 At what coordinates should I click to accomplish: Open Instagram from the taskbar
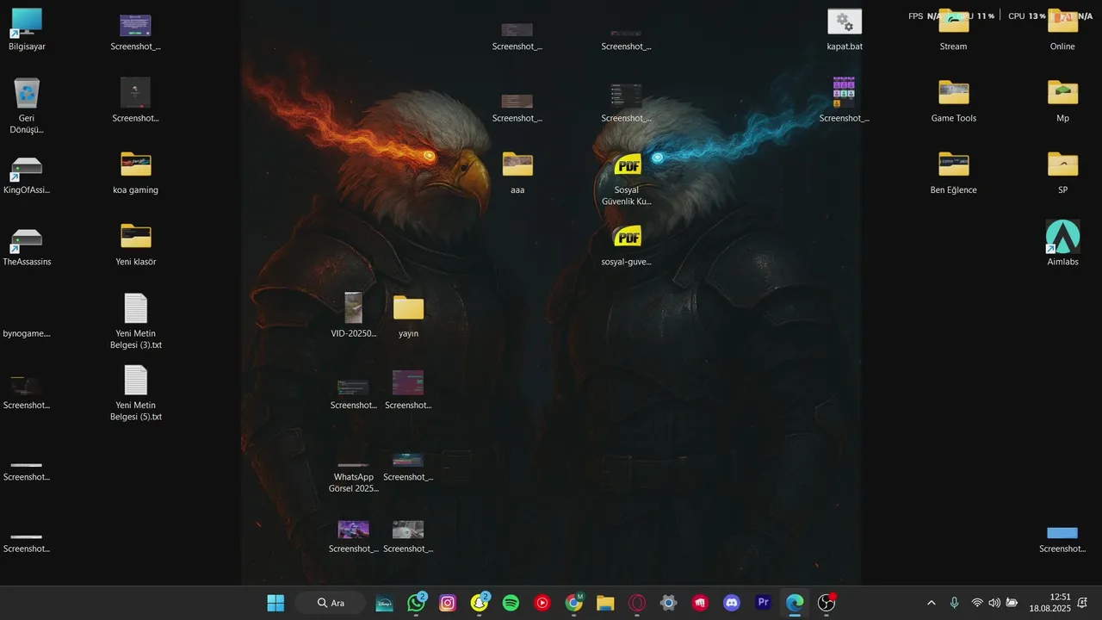pos(448,603)
